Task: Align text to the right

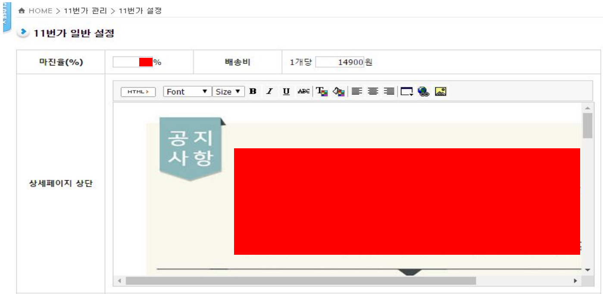Action: click(389, 91)
